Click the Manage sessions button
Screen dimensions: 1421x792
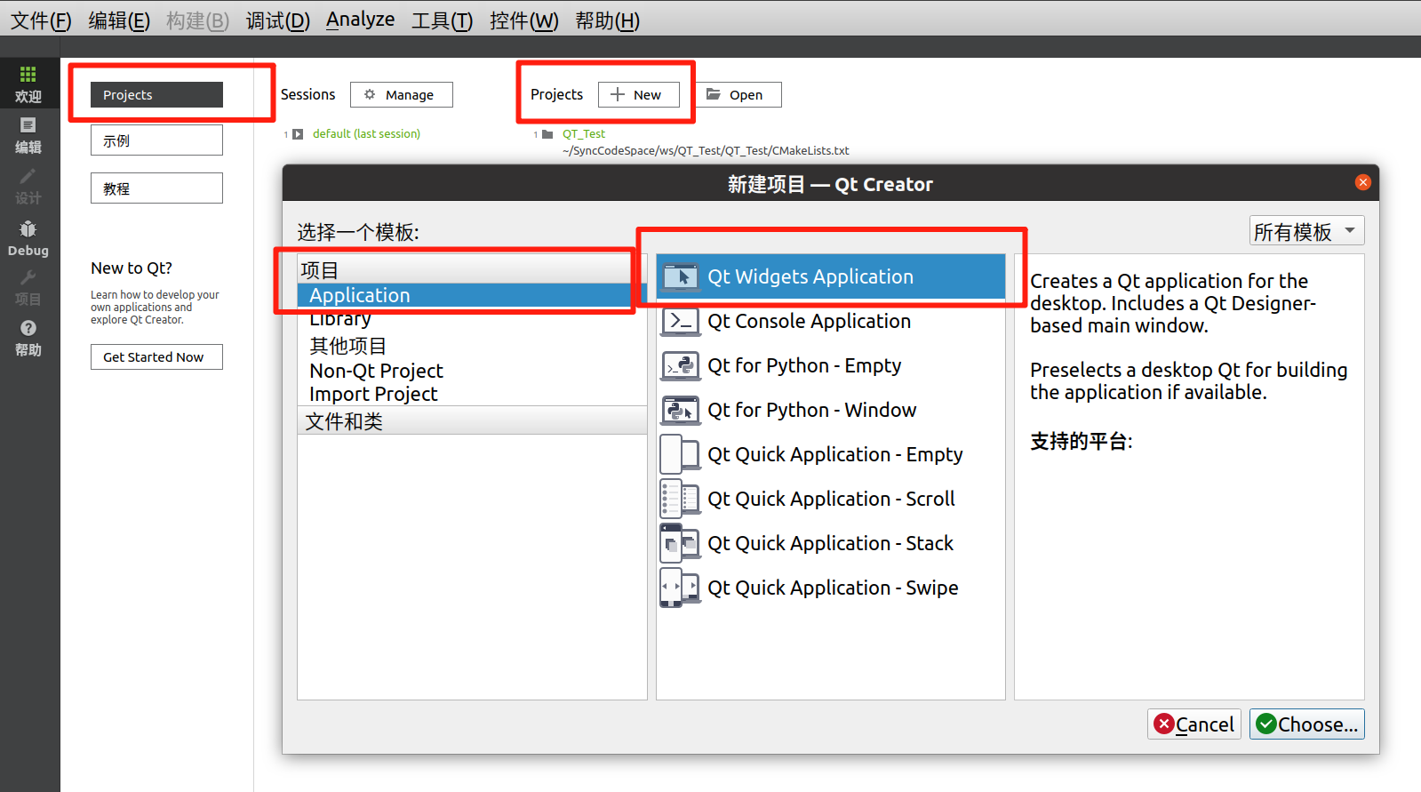pyautogui.click(x=401, y=95)
